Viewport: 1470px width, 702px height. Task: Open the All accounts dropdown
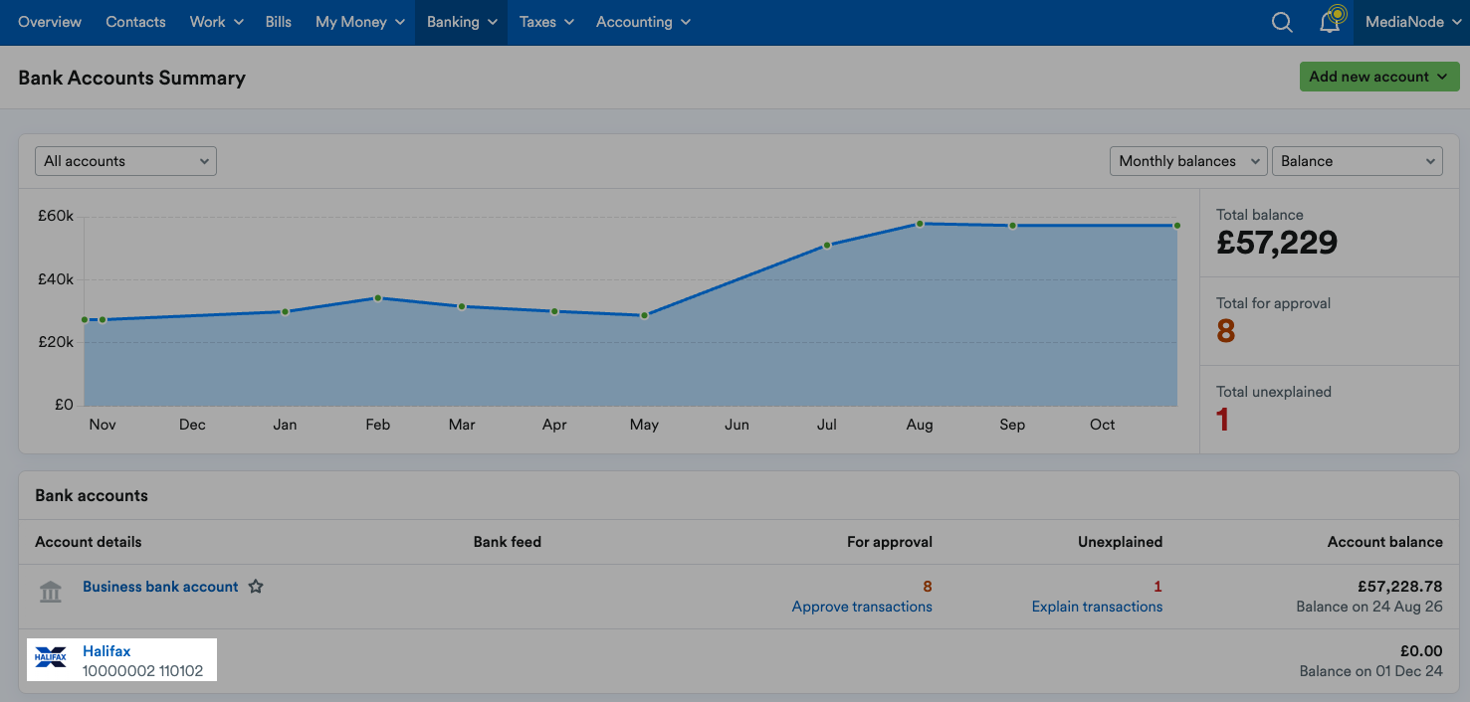pos(125,161)
